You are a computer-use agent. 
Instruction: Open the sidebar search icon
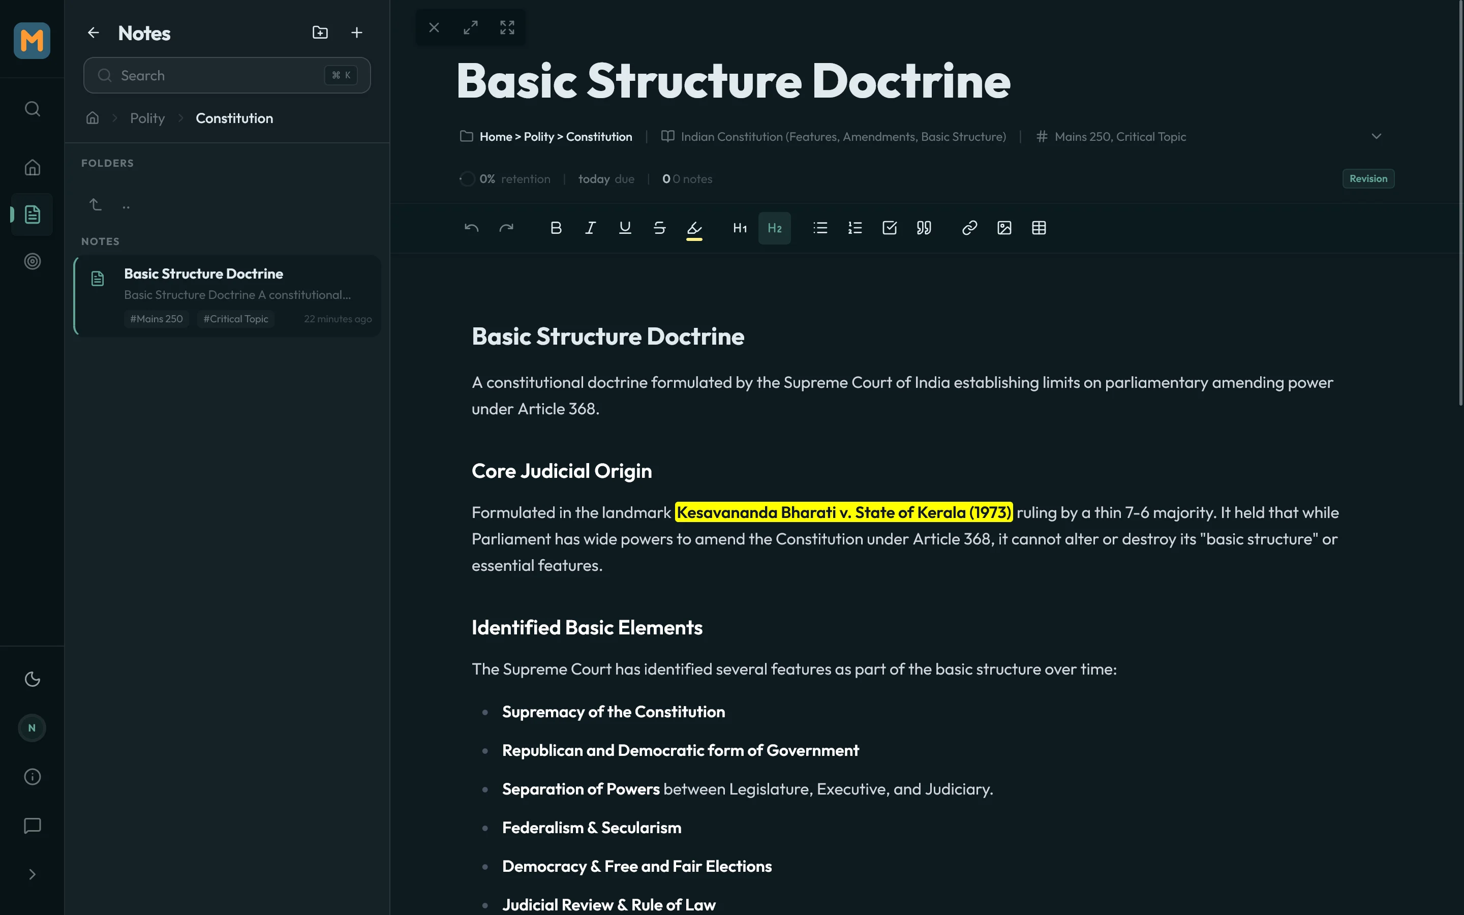tap(32, 109)
